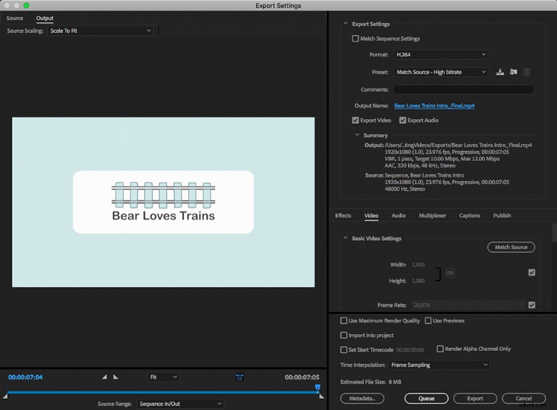The width and height of the screenshot is (557, 410).
Task: Import a preset from disk
Action: tap(514, 72)
